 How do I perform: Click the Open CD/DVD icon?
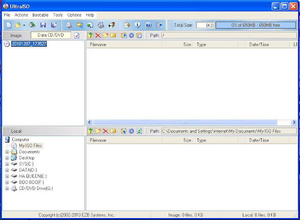(x=32, y=25)
